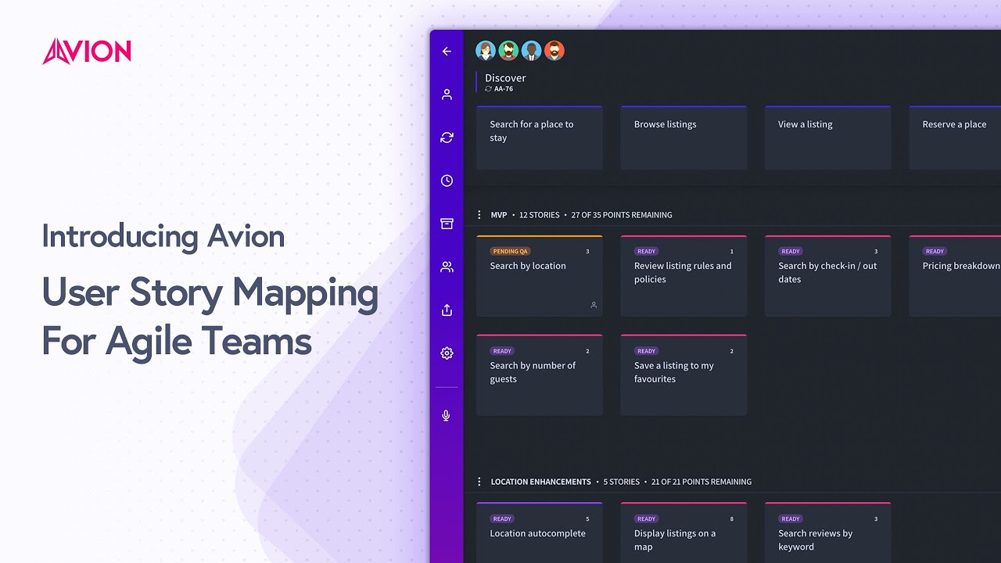Click assignee icon on Search by location card
The image size is (1001, 563).
(594, 305)
